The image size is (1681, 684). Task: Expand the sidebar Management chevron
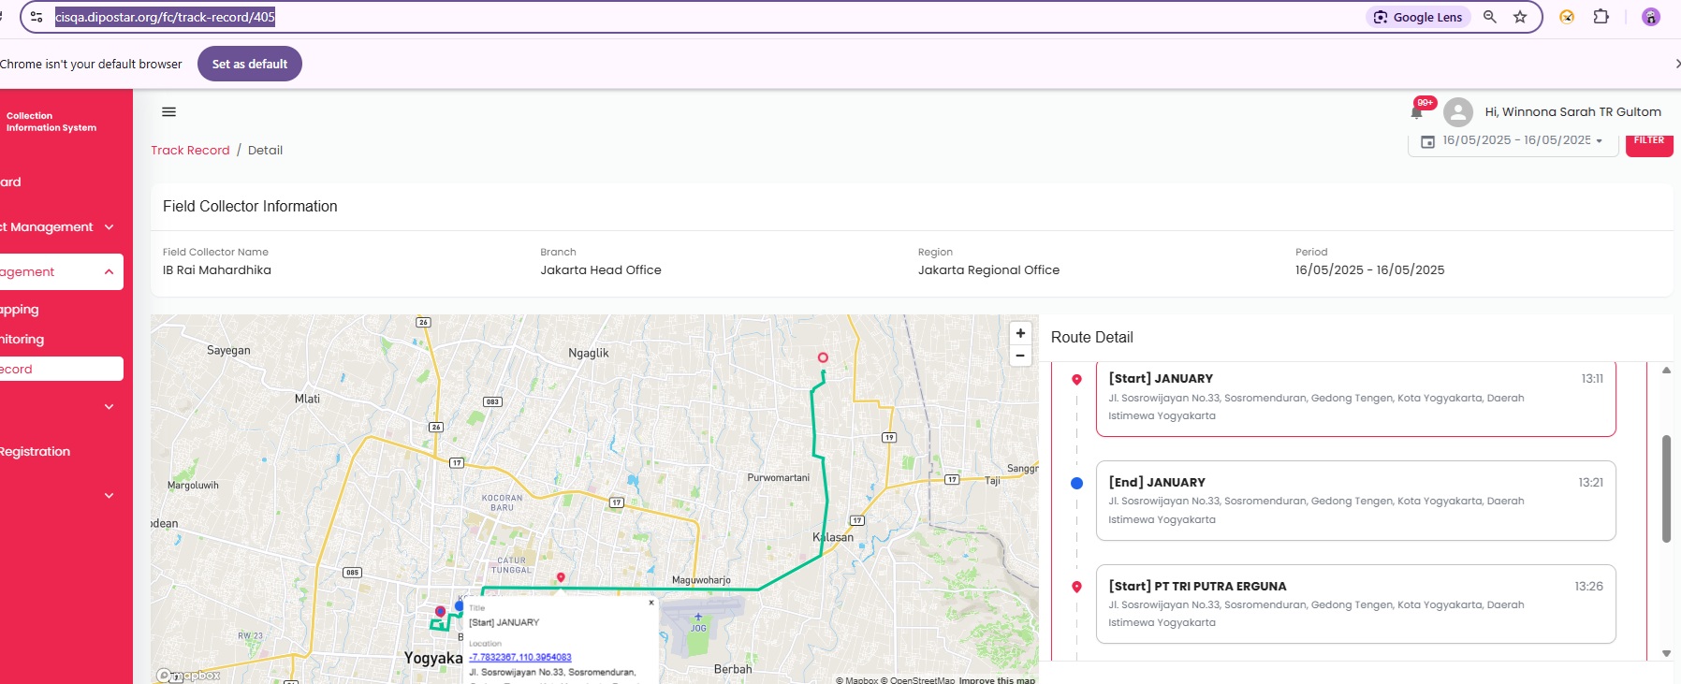(x=109, y=227)
